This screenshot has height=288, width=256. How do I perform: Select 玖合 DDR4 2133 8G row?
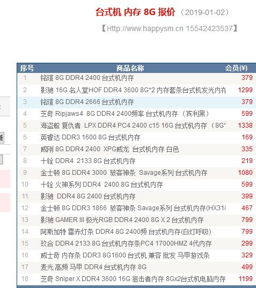(136, 243)
